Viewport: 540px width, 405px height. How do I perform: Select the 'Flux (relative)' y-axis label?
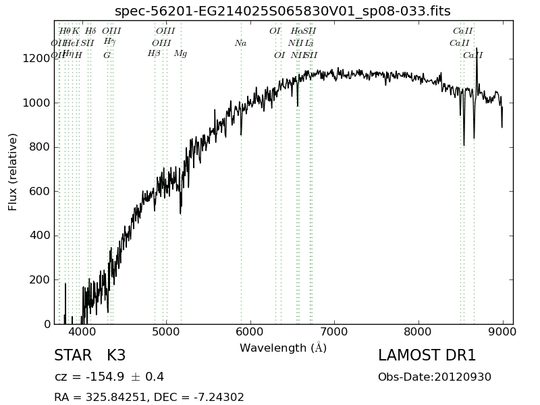[12, 172]
